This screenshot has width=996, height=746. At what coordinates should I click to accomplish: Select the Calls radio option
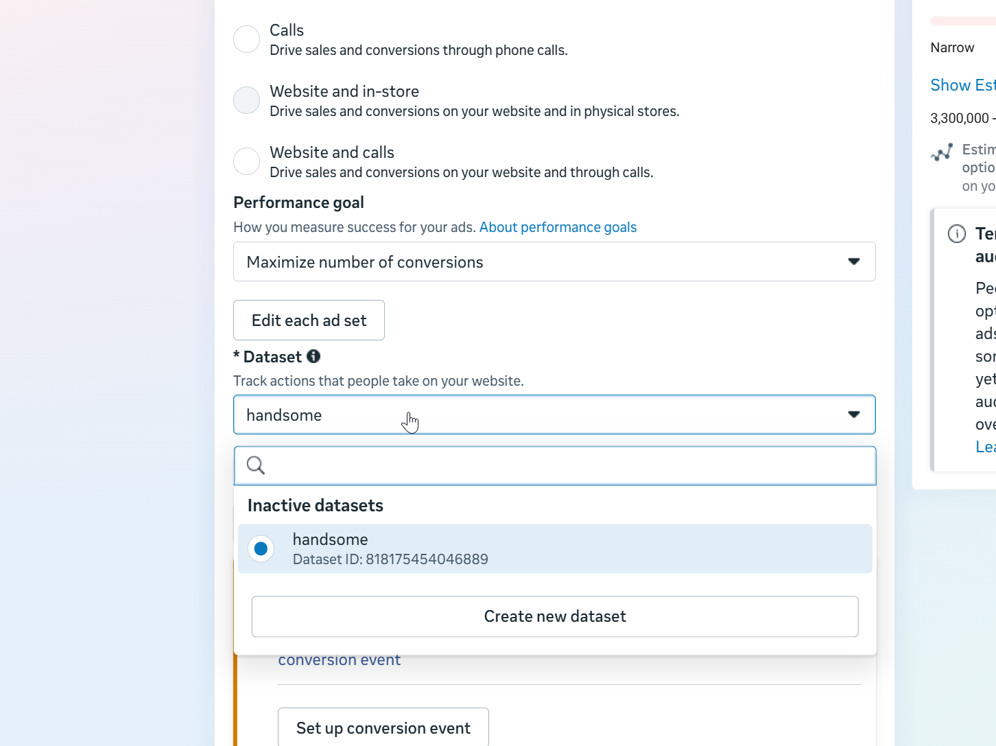246,39
